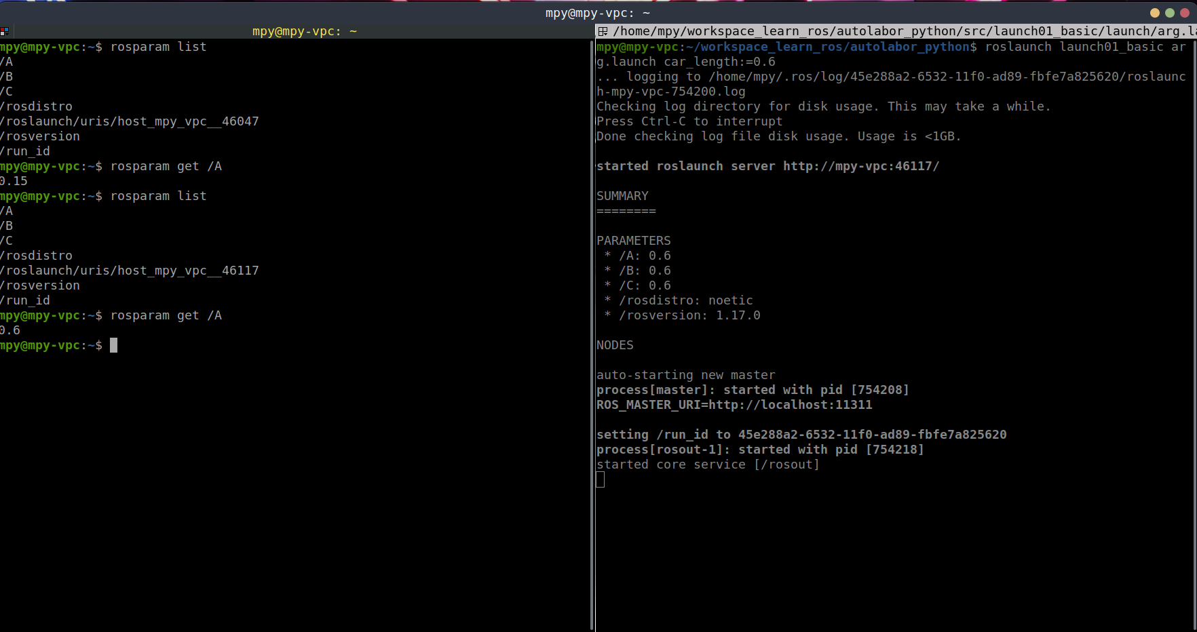This screenshot has width=1197, height=632.
Task: Open the right terminal's grouping menu icon
Action: (x=603, y=31)
